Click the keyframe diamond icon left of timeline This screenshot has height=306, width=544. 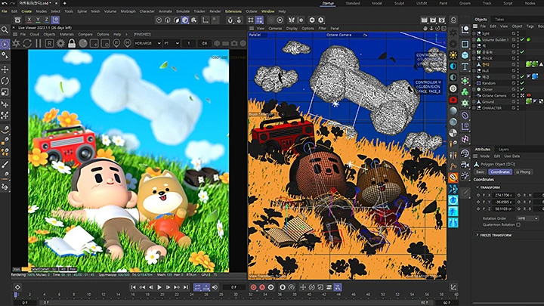click(x=17, y=287)
